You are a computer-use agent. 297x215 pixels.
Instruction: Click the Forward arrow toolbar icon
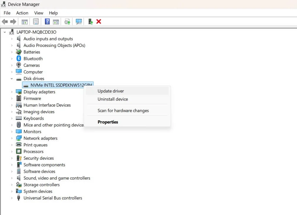pos(13,22)
